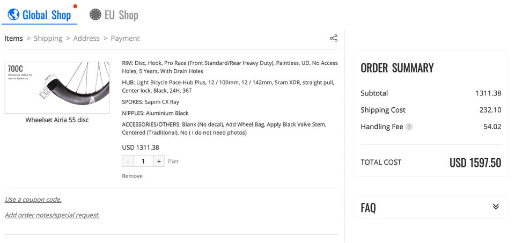Open the Use a coupon code link

pyautogui.click(x=33, y=200)
